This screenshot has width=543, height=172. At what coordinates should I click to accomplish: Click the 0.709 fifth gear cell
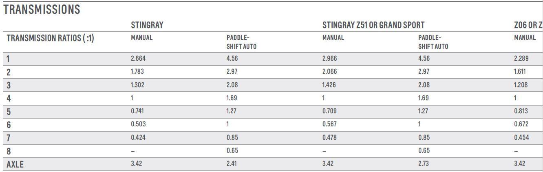coord(329,111)
